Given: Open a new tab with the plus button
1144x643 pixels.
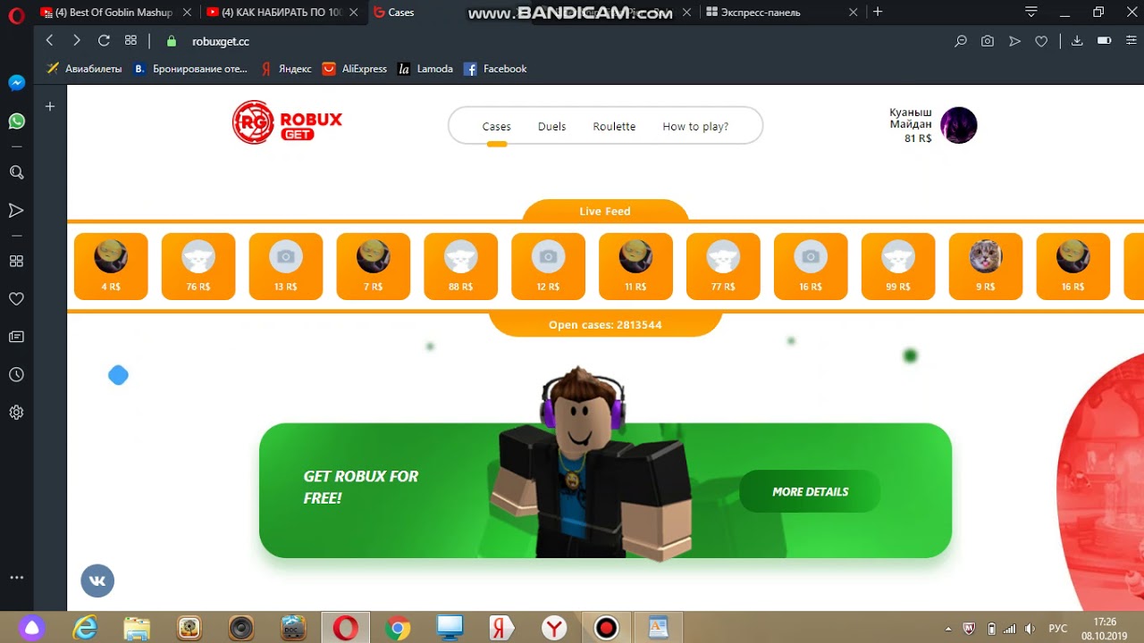Looking at the screenshot, I should pos(878,13).
